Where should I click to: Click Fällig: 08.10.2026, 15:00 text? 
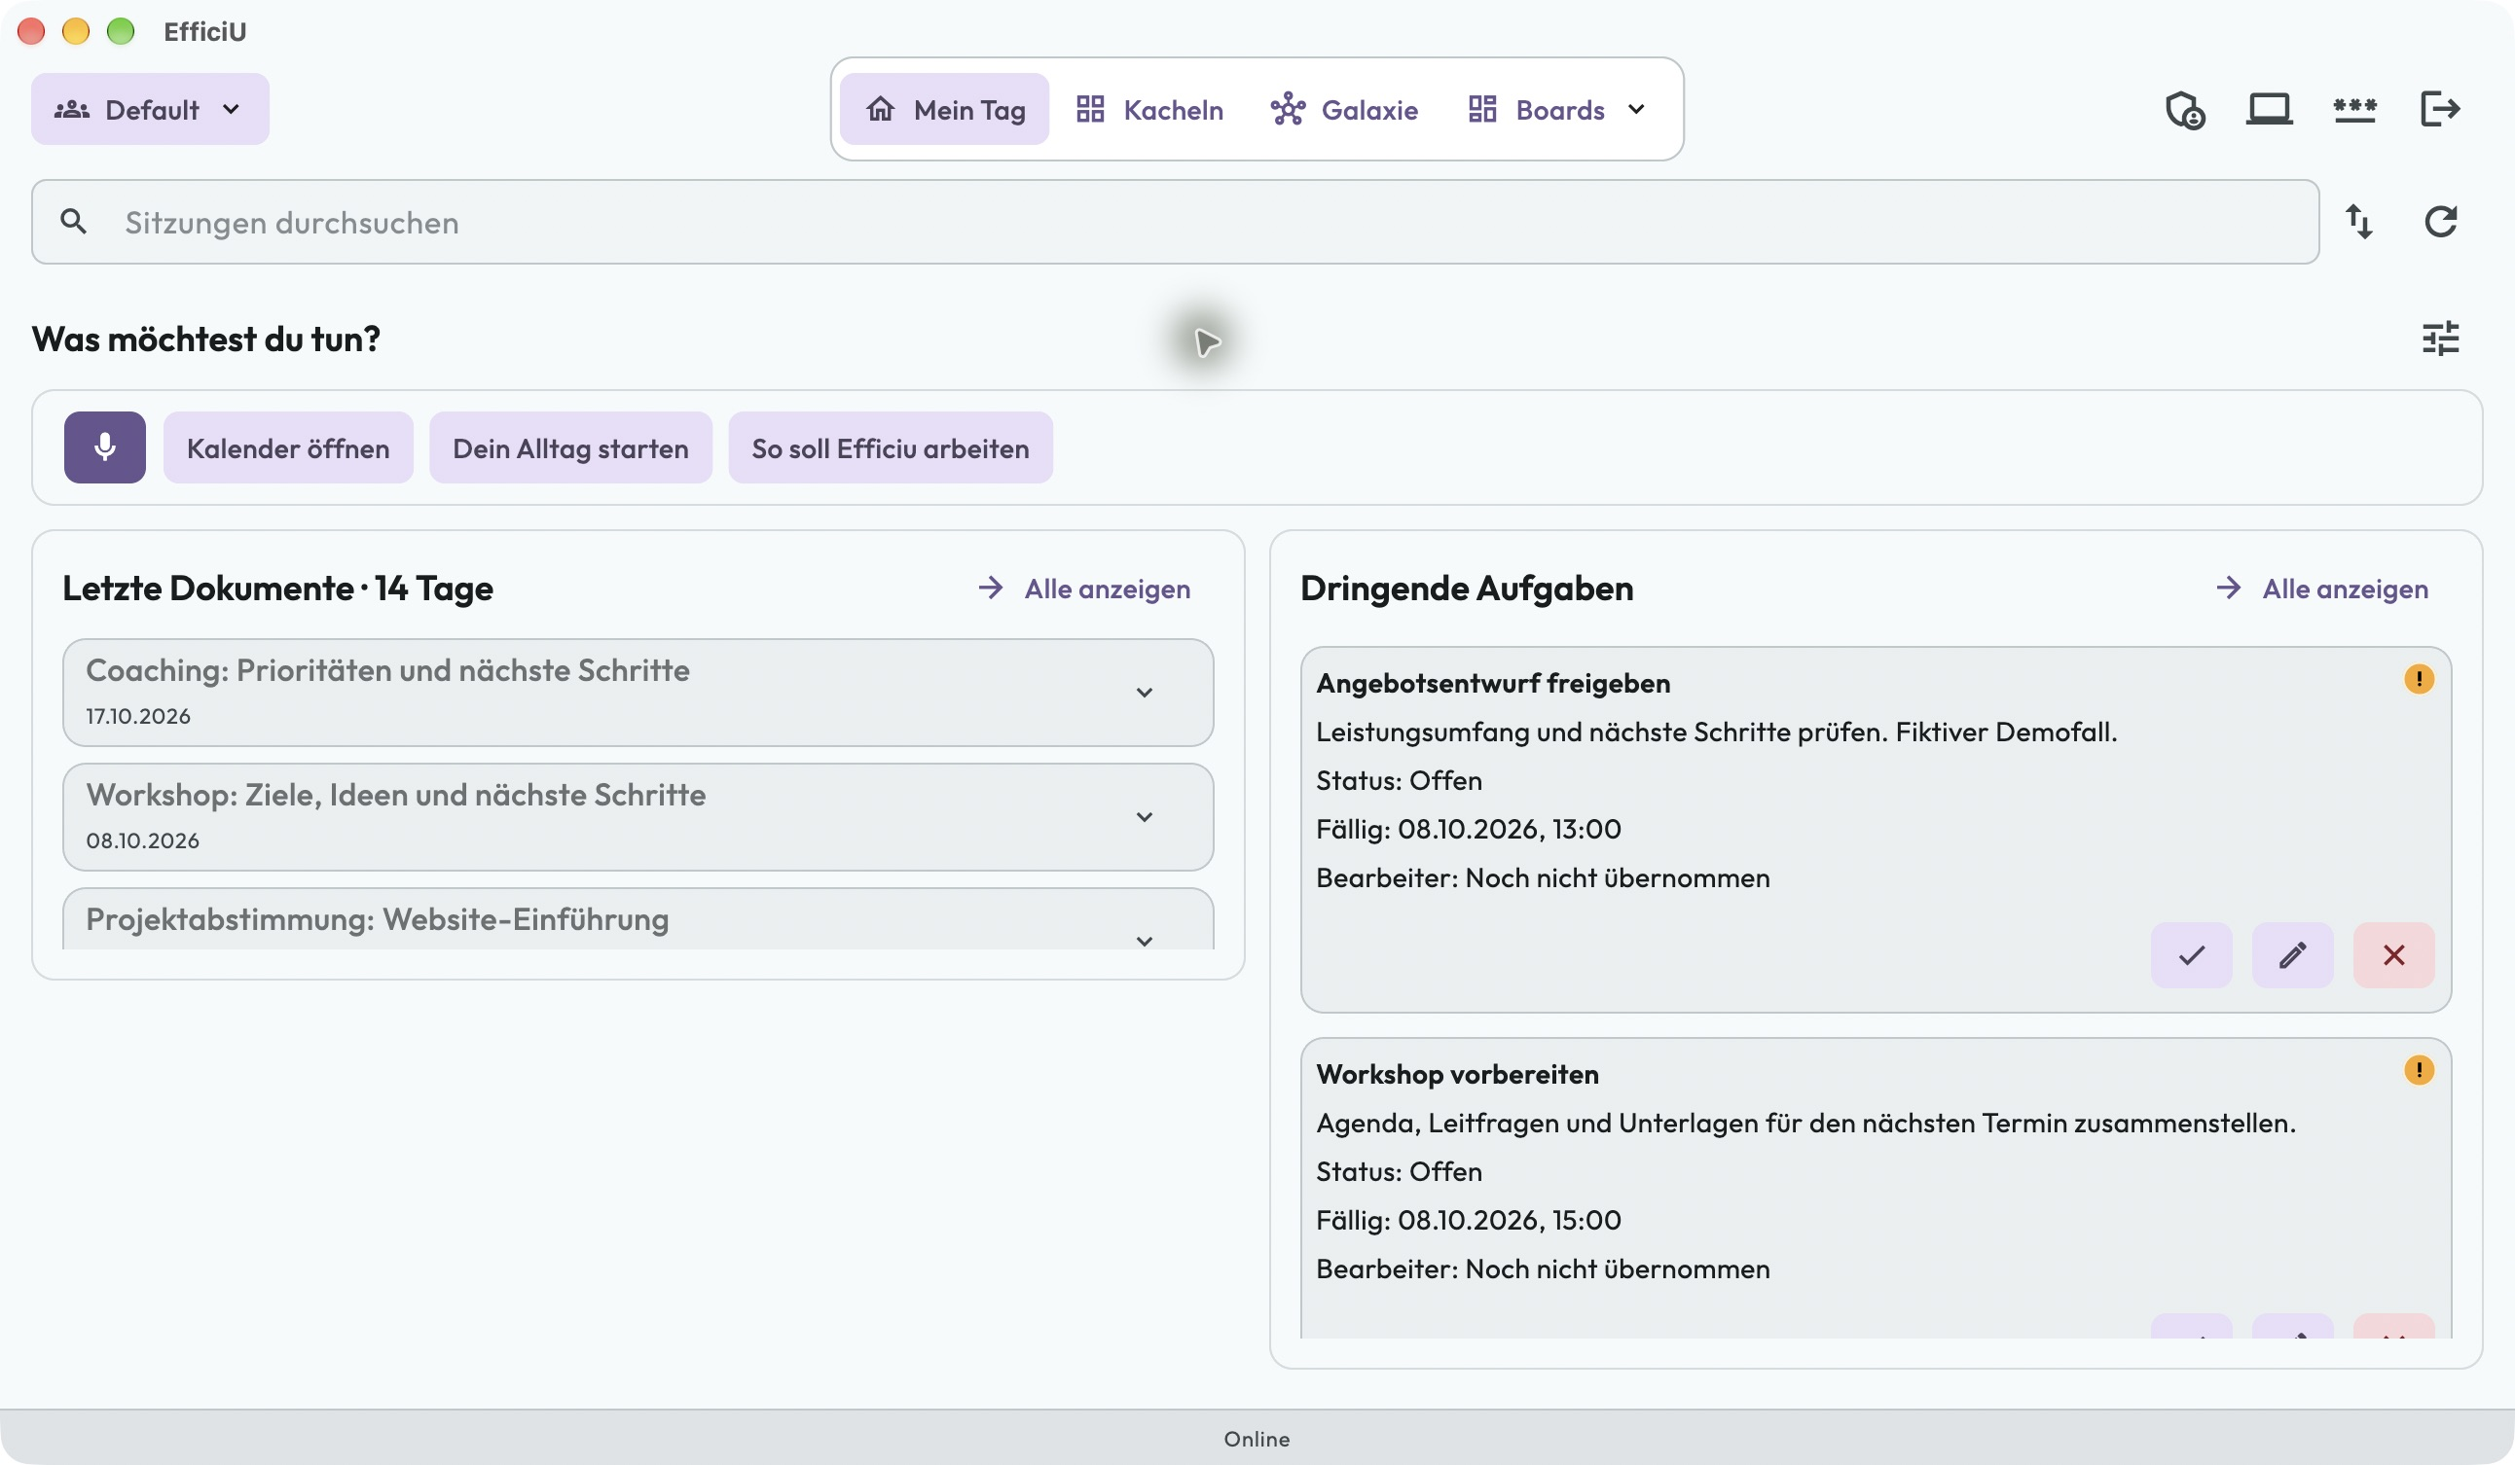(1468, 1220)
